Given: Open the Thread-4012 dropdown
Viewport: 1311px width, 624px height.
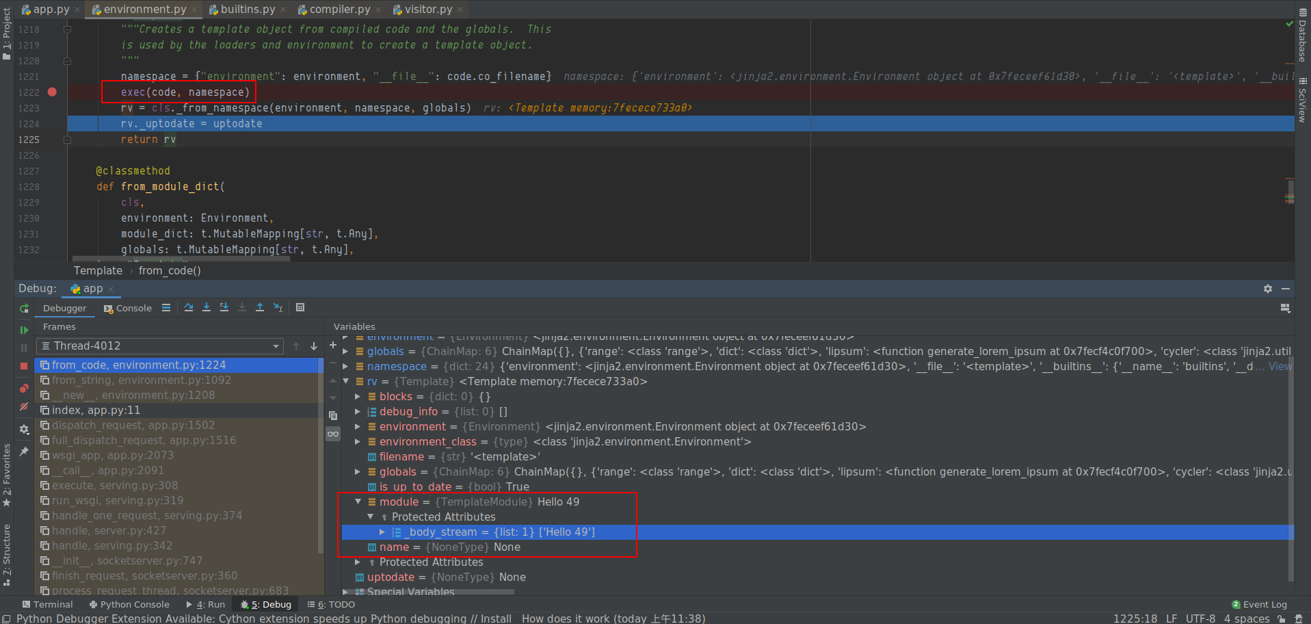Looking at the screenshot, I should (161, 346).
